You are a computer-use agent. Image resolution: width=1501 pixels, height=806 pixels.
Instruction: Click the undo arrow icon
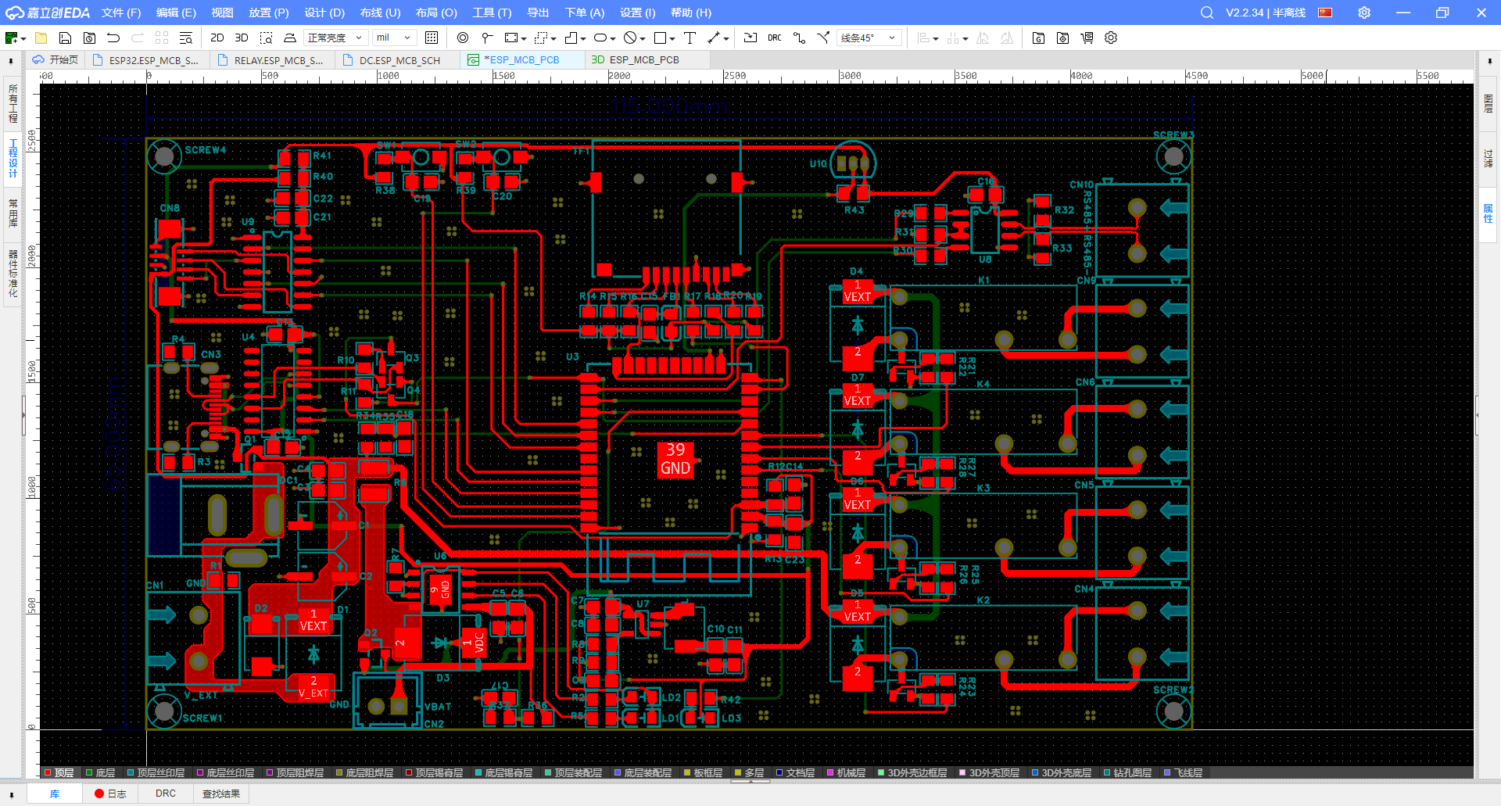click(x=113, y=38)
